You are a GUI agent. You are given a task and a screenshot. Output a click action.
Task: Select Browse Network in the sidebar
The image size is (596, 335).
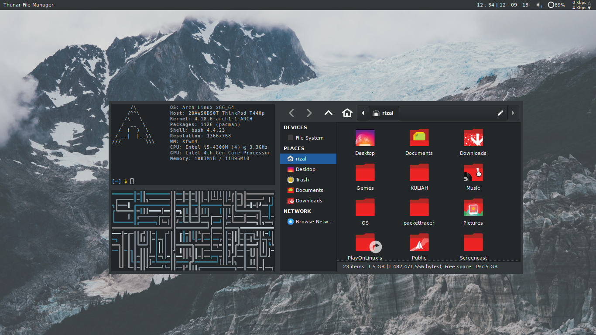pyautogui.click(x=308, y=222)
